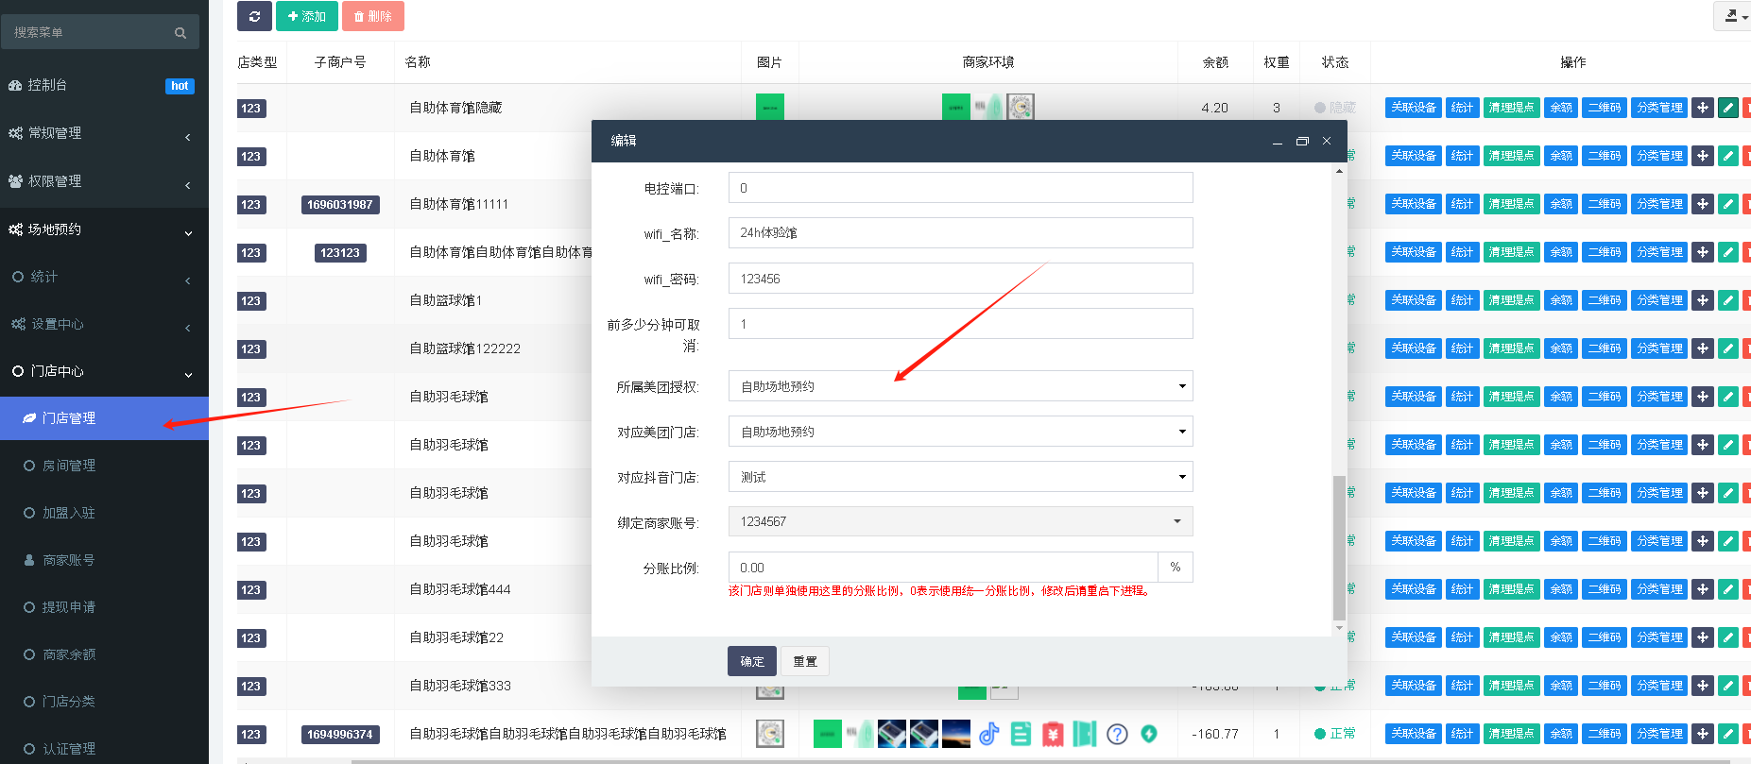Image resolution: width=1751 pixels, height=764 pixels.
Task: Click the green lightning icon in last row
Action: 1149,734
